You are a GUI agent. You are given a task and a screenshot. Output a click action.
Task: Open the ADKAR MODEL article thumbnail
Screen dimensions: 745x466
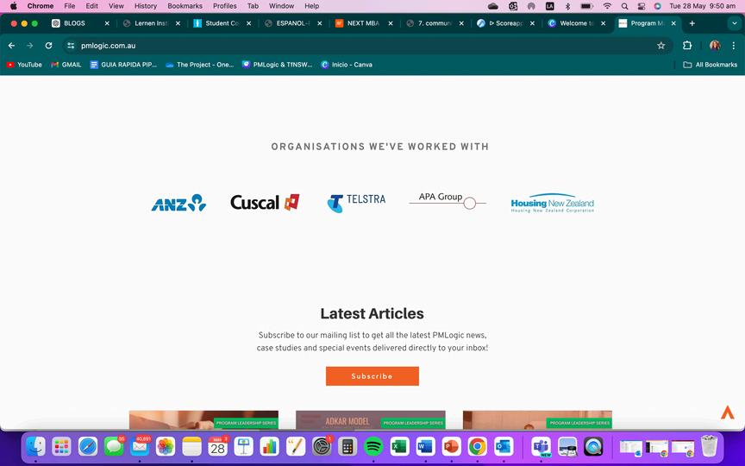[371, 420]
